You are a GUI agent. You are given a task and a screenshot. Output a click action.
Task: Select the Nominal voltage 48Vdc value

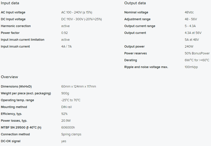[189, 12]
